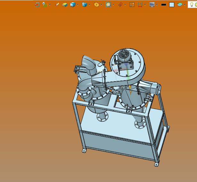
Task: Expand the monitor icon dropdown arrow
Action: click(157, 5)
